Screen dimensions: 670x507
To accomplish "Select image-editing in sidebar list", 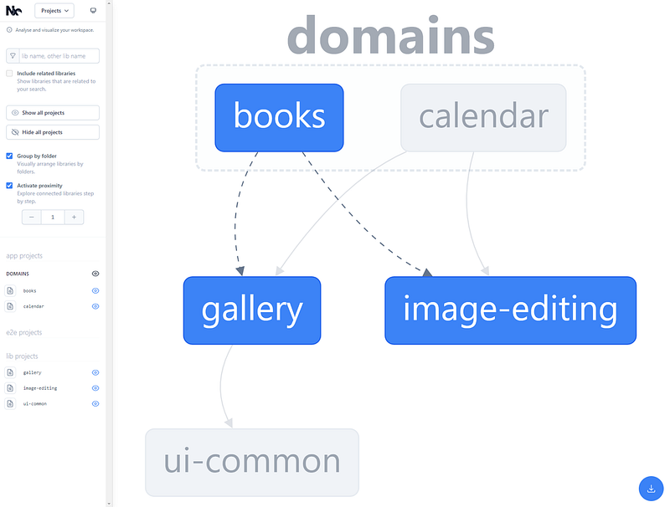I will (x=39, y=388).
